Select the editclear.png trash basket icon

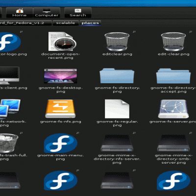(117, 42)
